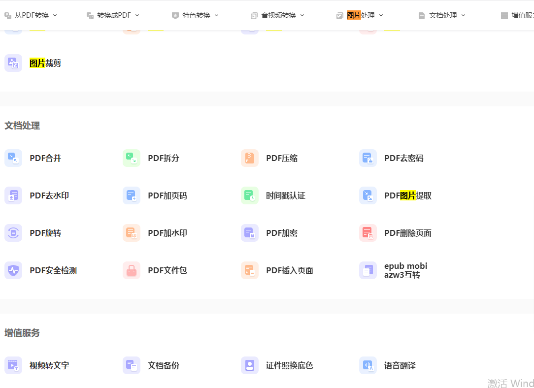Open the PDF拆分 tool icon

pyautogui.click(x=132, y=158)
